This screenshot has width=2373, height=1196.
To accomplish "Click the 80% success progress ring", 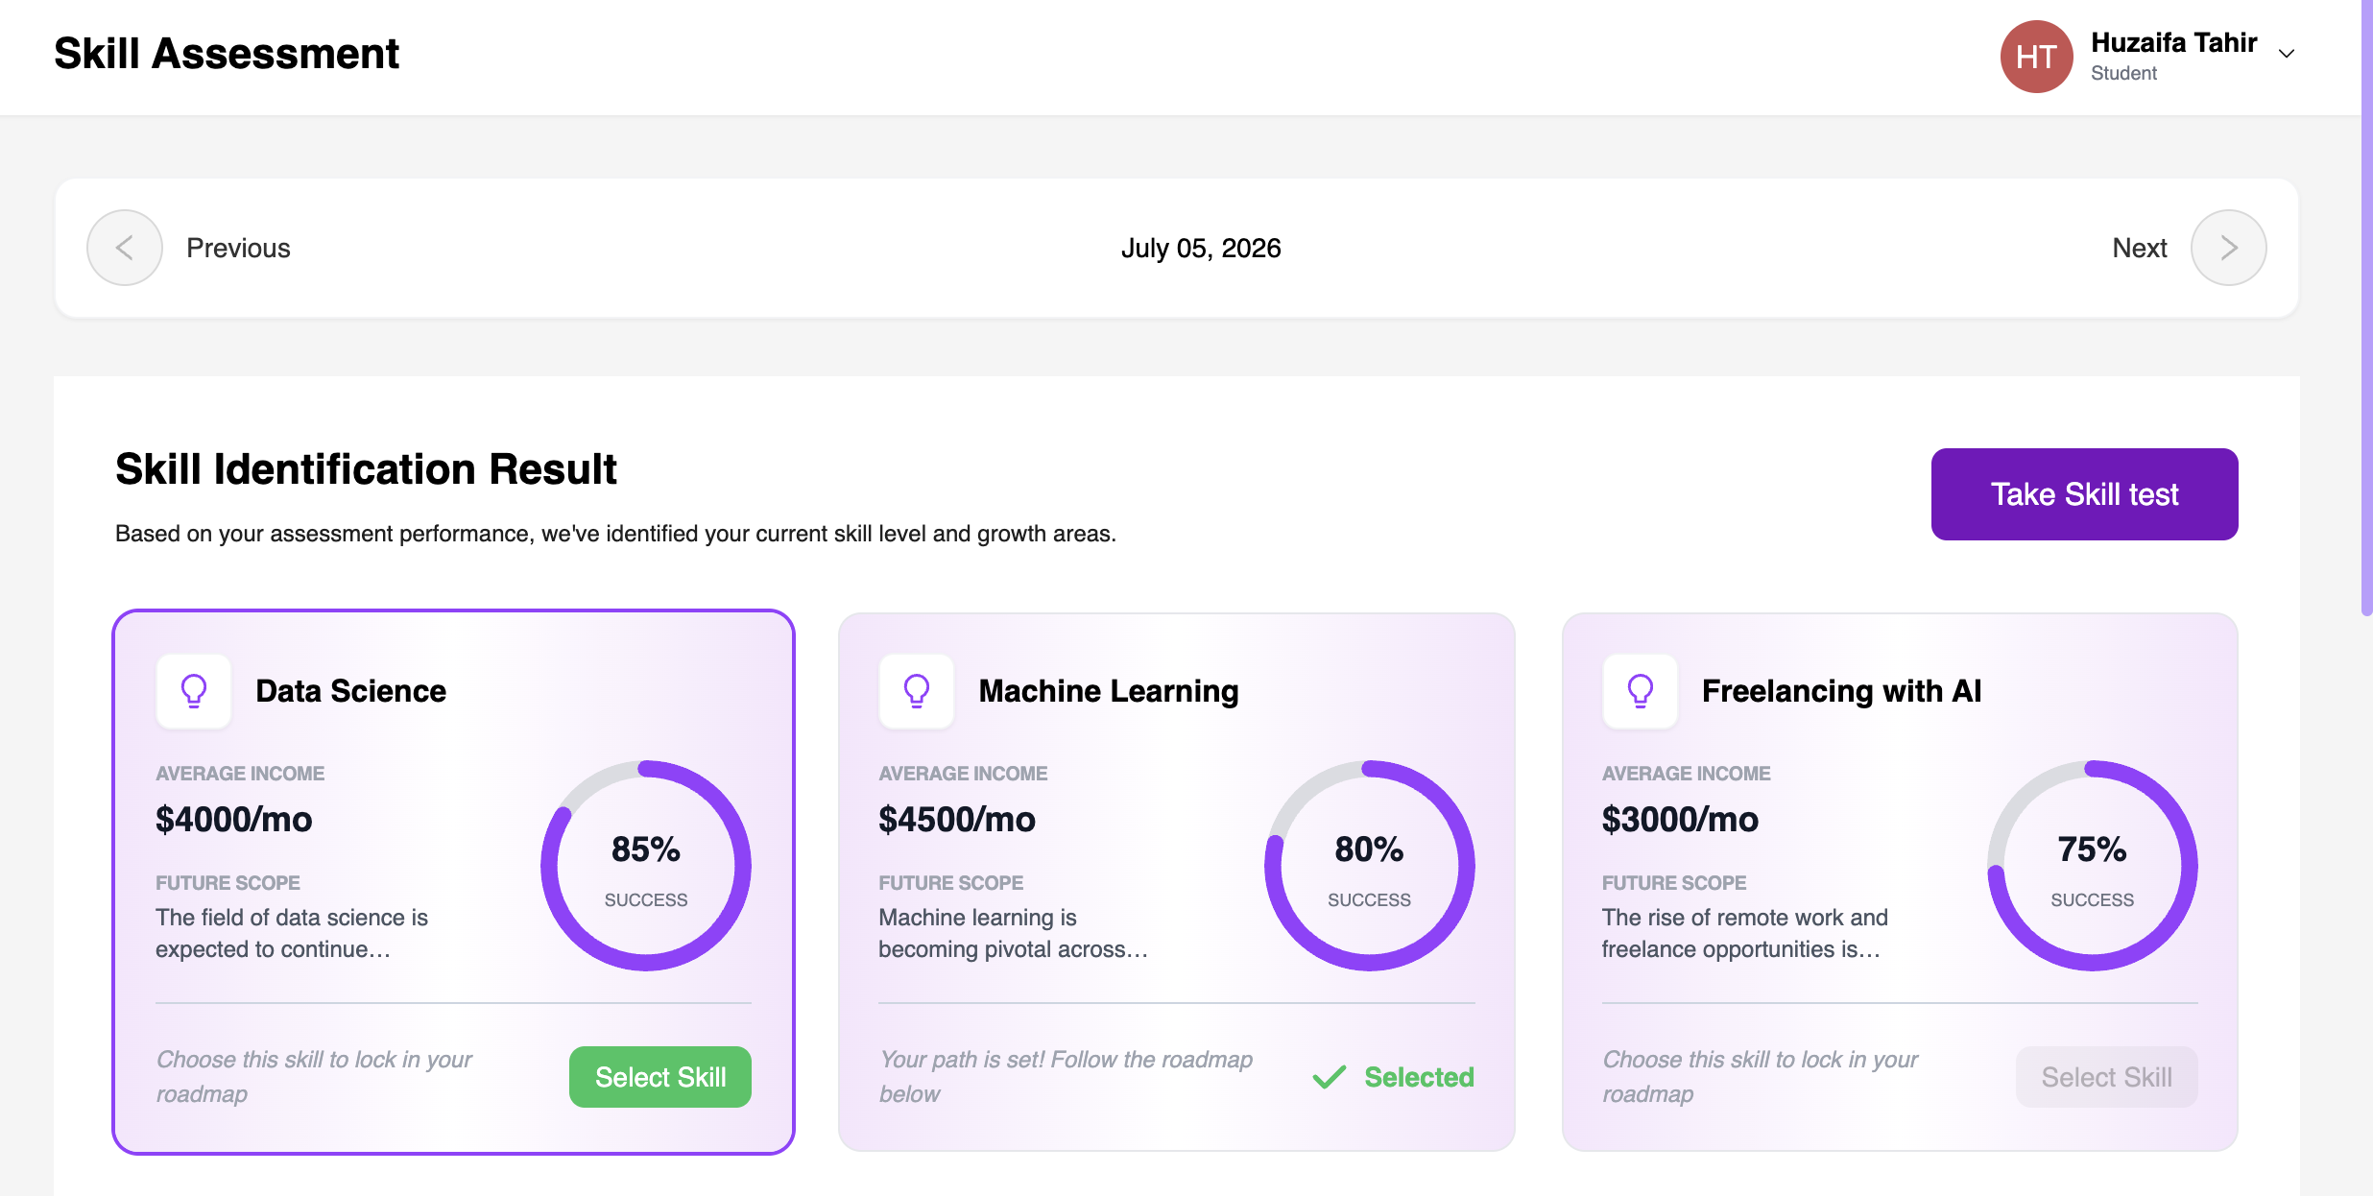I will [1370, 866].
